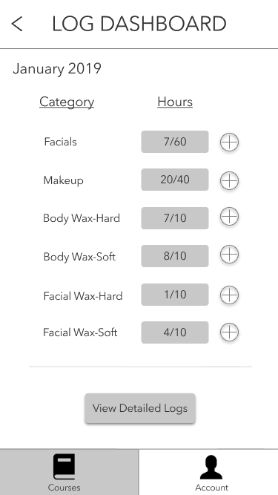Go back using the left arrow icon

click(17, 24)
